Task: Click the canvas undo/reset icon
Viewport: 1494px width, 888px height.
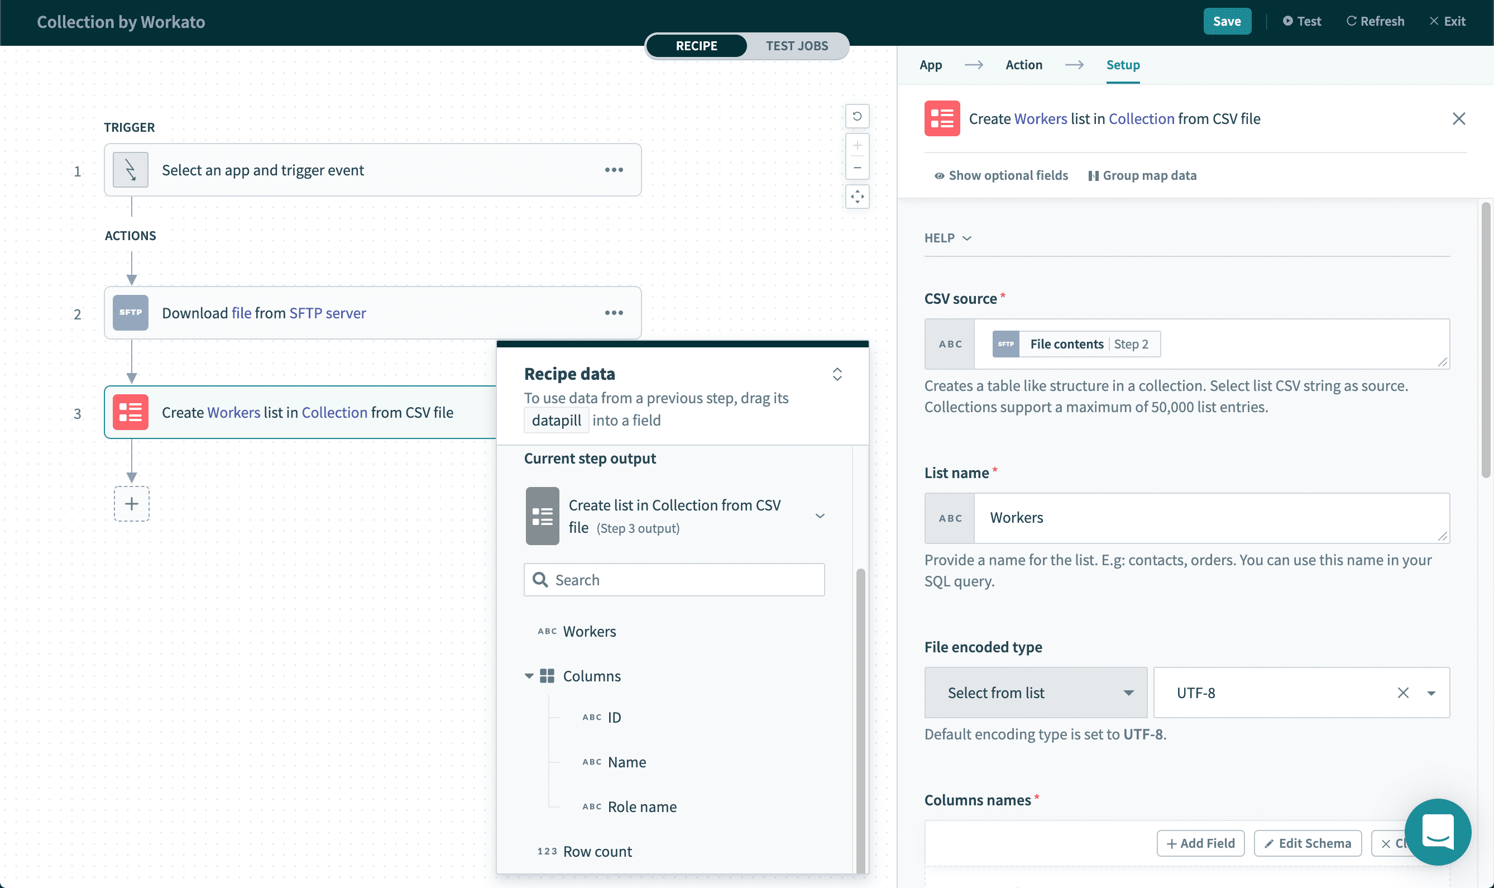Action: point(856,116)
